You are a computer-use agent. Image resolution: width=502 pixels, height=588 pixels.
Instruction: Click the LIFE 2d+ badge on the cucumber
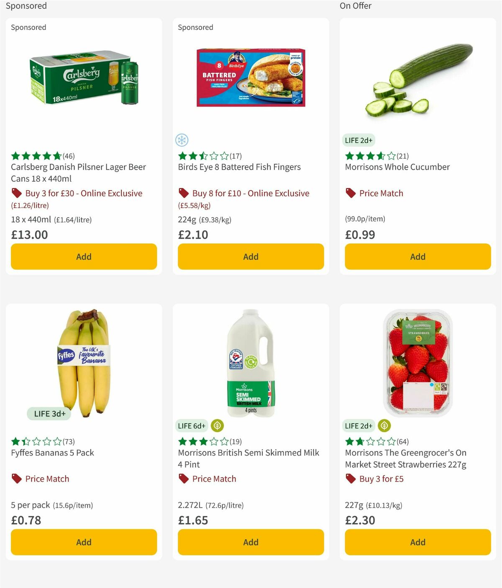click(359, 140)
